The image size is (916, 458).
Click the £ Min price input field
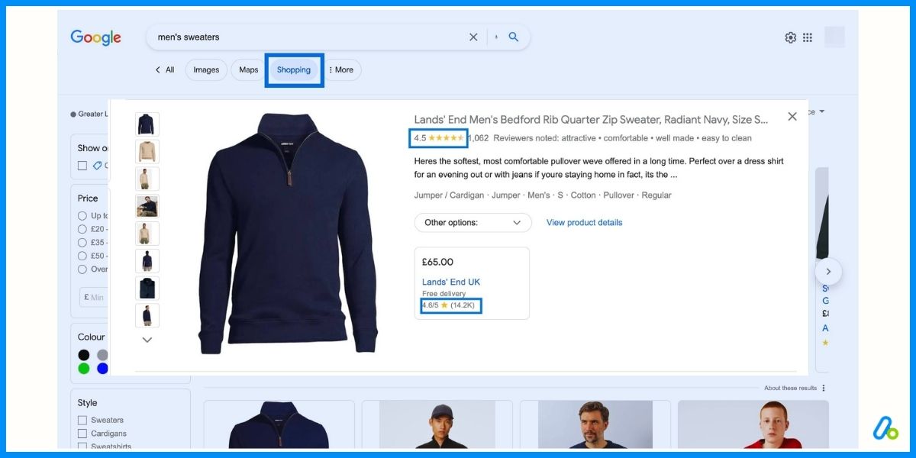(94, 297)
